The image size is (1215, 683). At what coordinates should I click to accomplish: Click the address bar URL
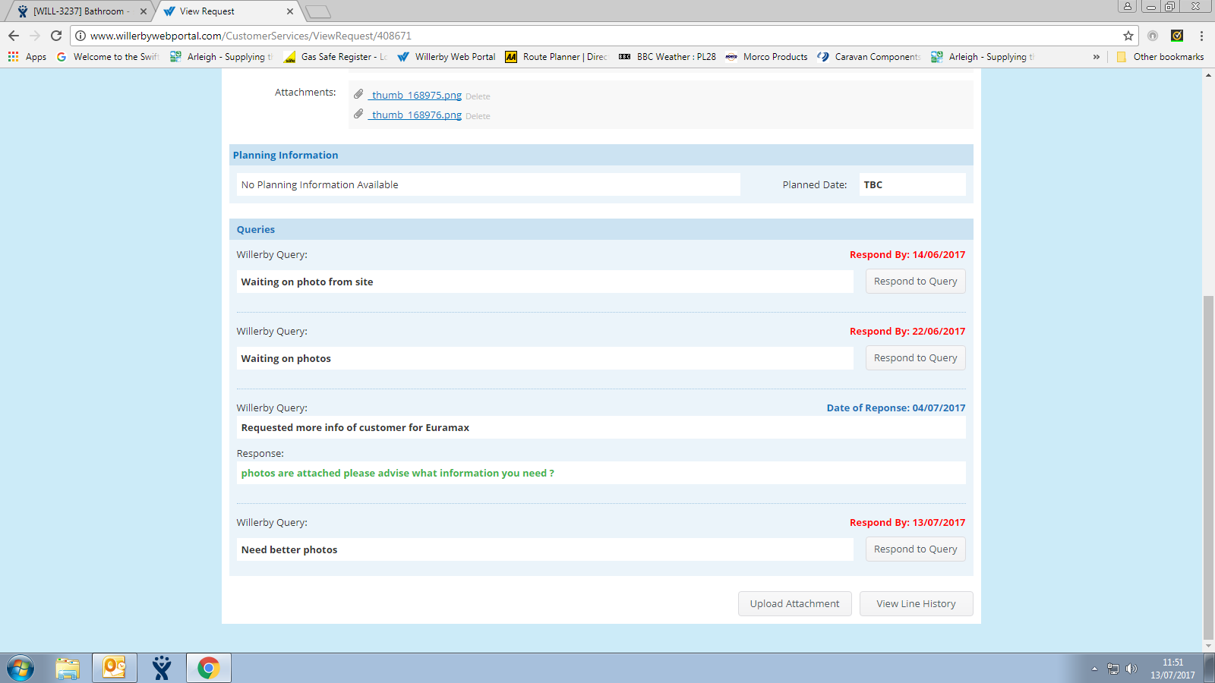coord(251,36)
